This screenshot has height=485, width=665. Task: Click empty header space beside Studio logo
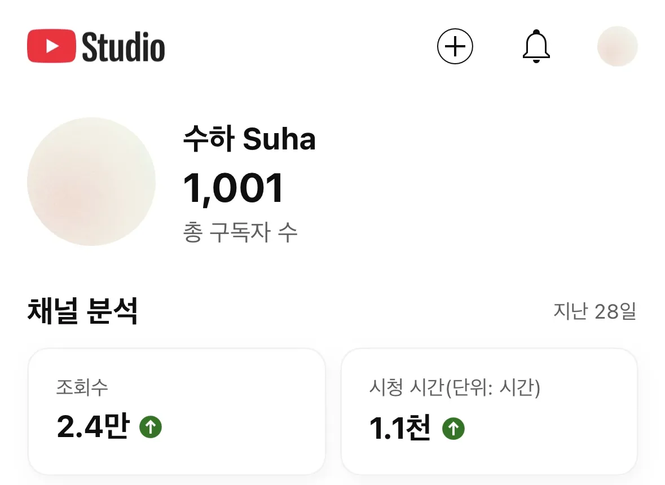tap(299, 46)
